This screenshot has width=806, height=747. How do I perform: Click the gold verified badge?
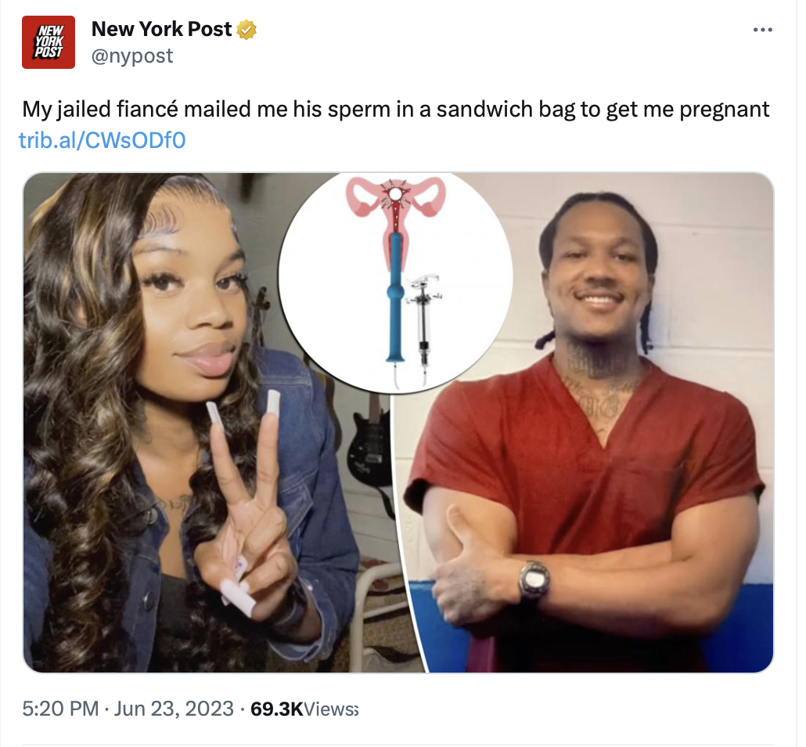[246, 30]
